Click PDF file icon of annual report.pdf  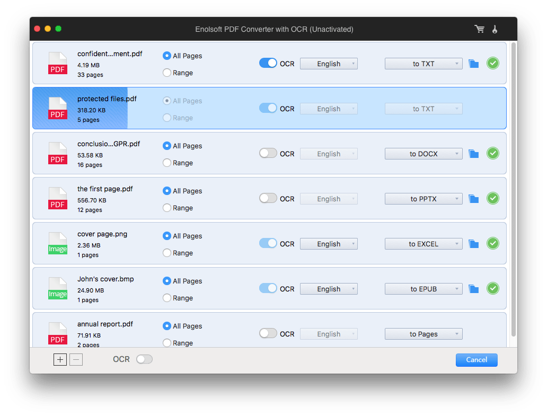[x=58, y=333]
